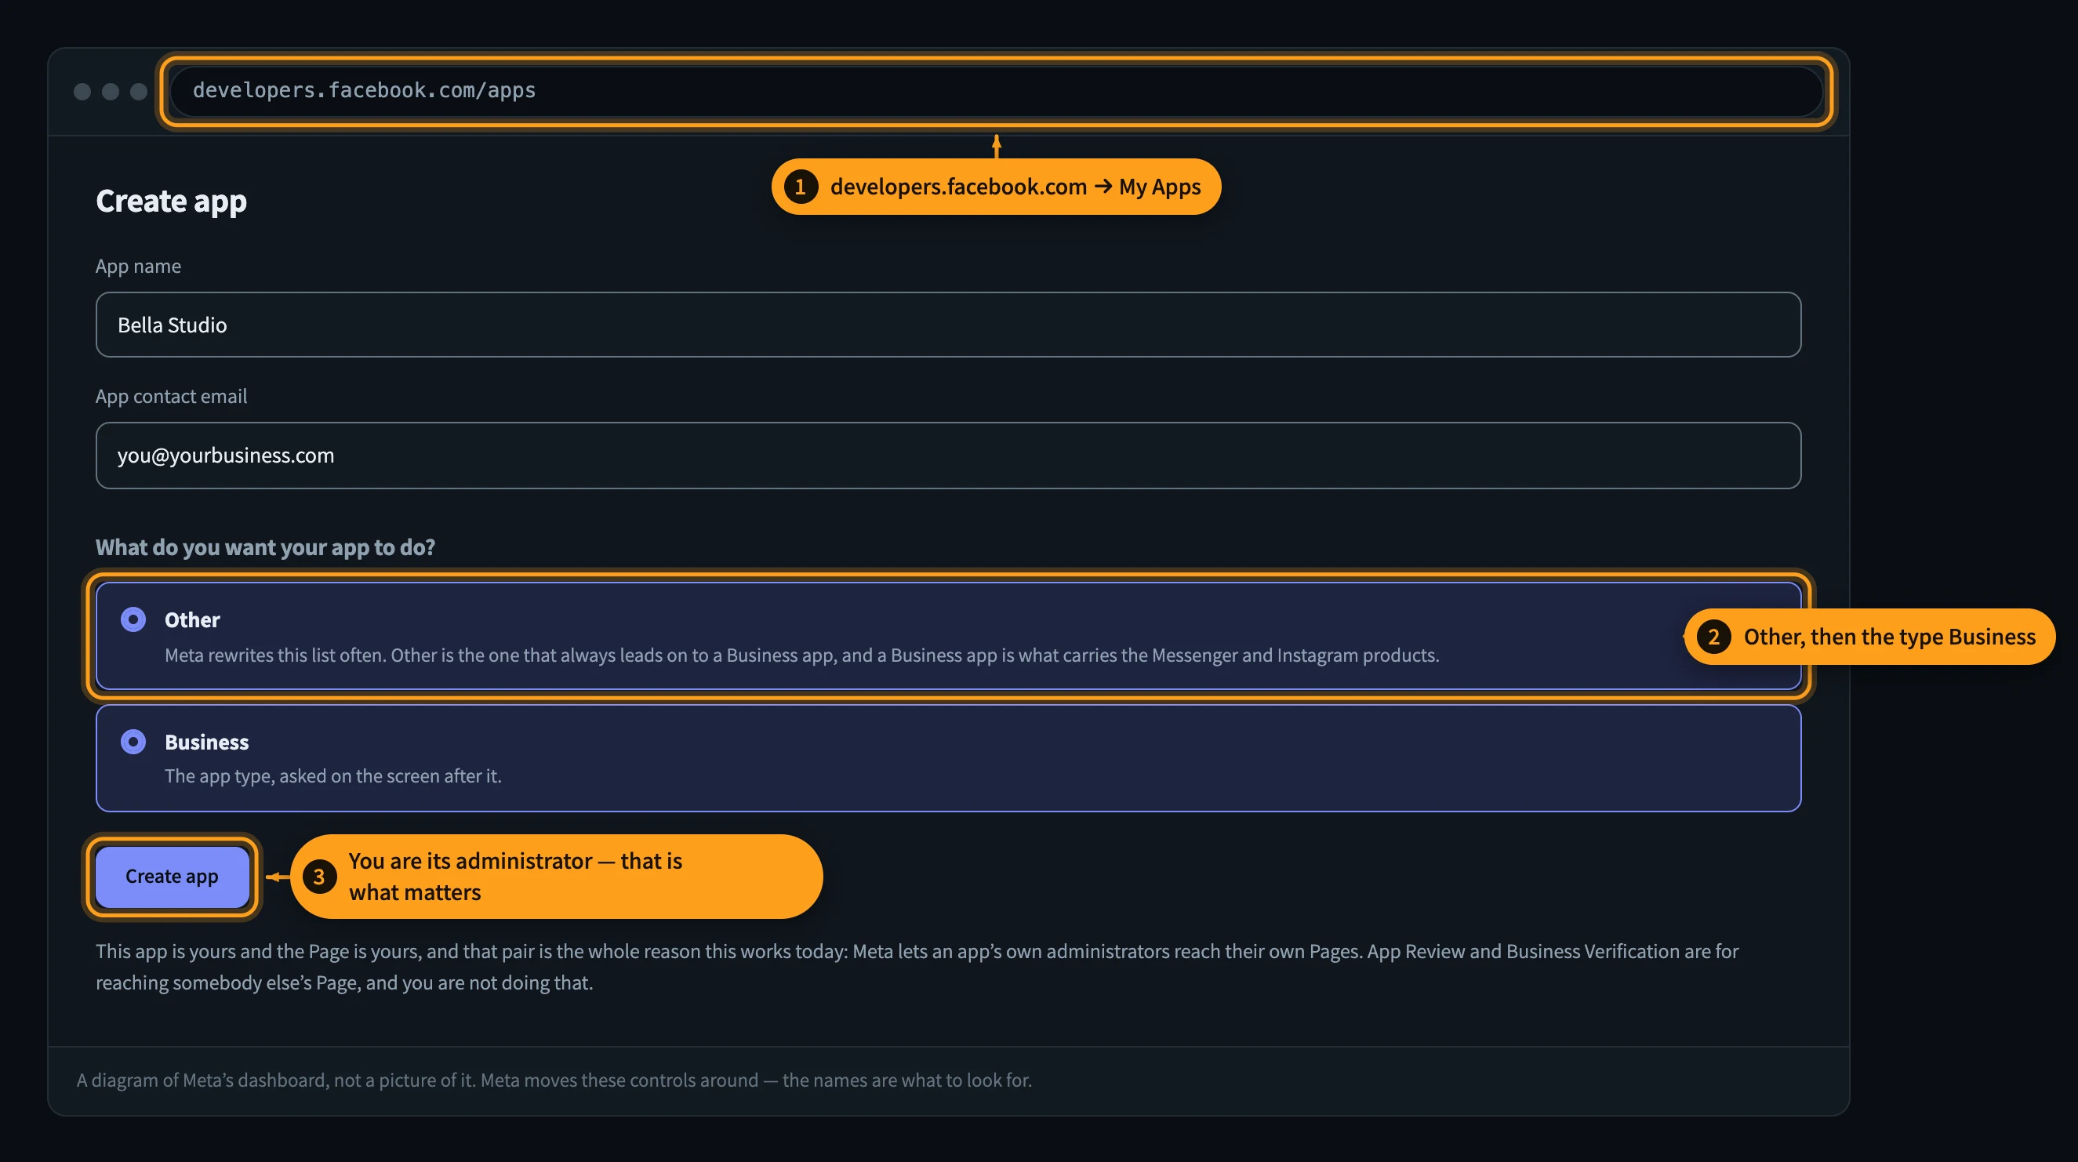Click the "A diagram of Meta's dashboard" footer note
2078x1162 pixels.
554,1080
